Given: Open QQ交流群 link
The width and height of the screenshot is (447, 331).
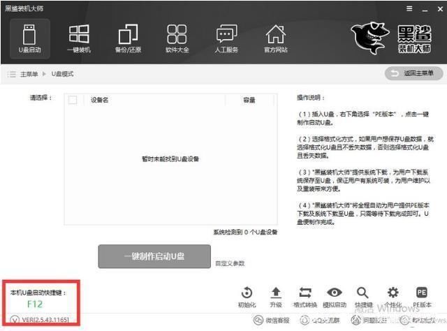Looking at the screenshot, I should pyautogui.click(x=320, y=321).
